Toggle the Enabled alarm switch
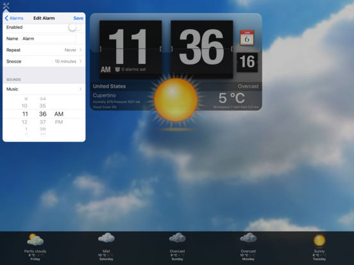Image resolution: width=354 pixels, height=265 pixels. coord(75,28)
